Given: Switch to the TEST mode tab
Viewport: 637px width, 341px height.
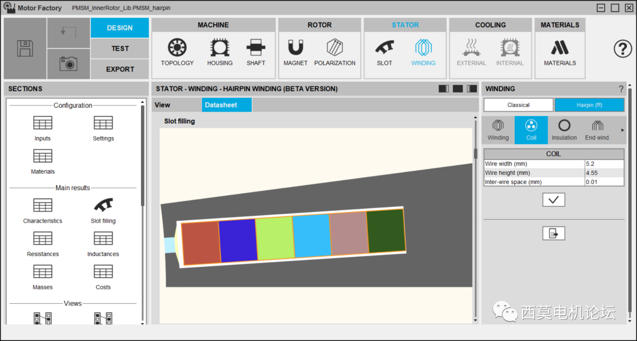Looking at the screenshot, I should [x=119, y=49].
